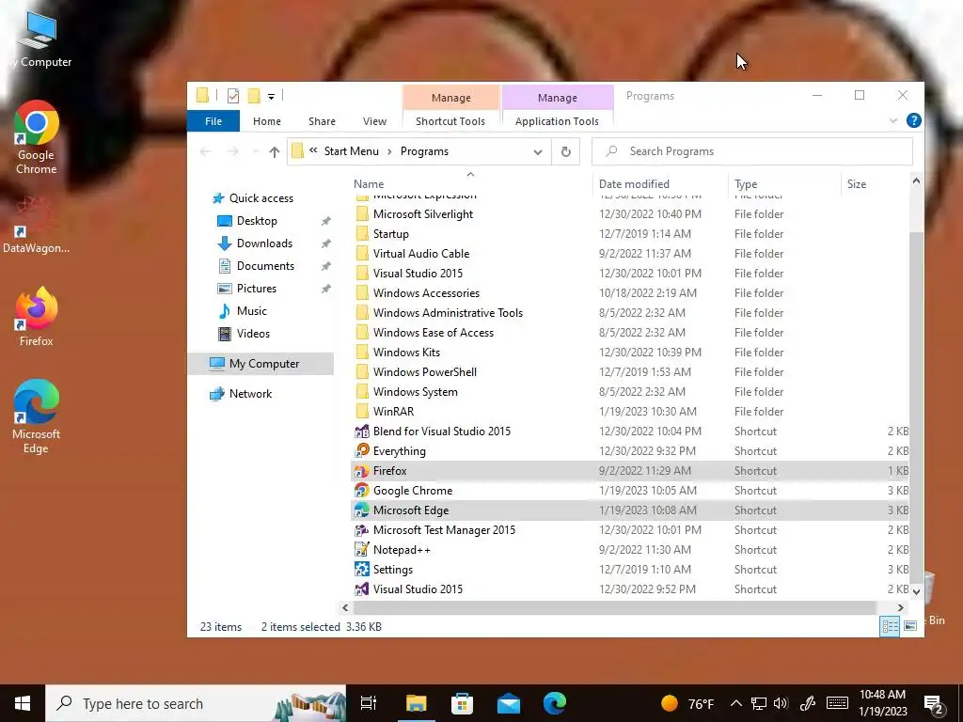Click the Properties quick access toolbar icon
This screenshot has width=963, height=722.
click(x=233, y=96)
